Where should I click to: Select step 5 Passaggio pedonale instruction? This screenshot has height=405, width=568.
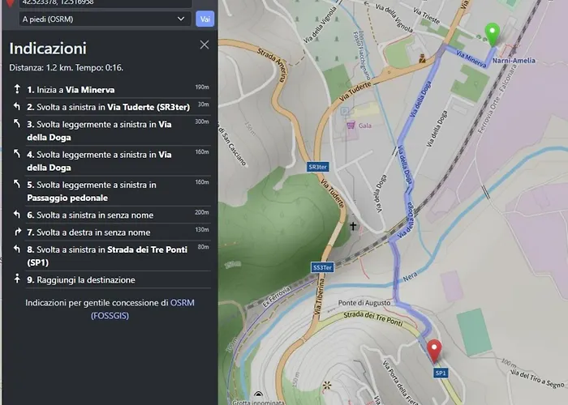point(110,191)
